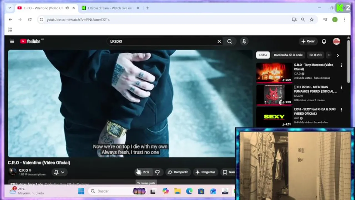Dislike the video with thumbs-down icon
Image resolution: width=355 pixels, height=200 pixels.
click(x=158, y=172)
